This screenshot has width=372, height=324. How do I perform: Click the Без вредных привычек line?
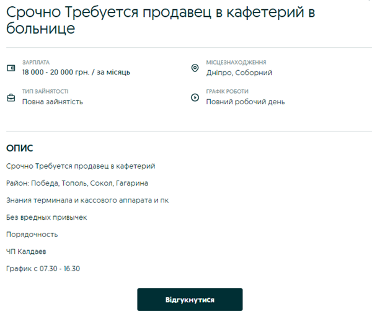pos(46,218)
